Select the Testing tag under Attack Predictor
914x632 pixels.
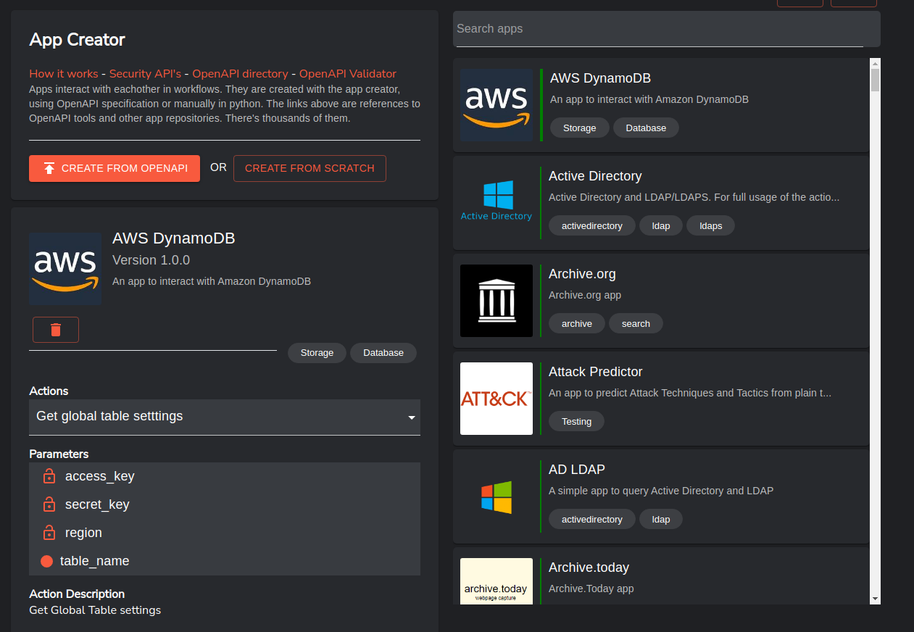point(576,422)
